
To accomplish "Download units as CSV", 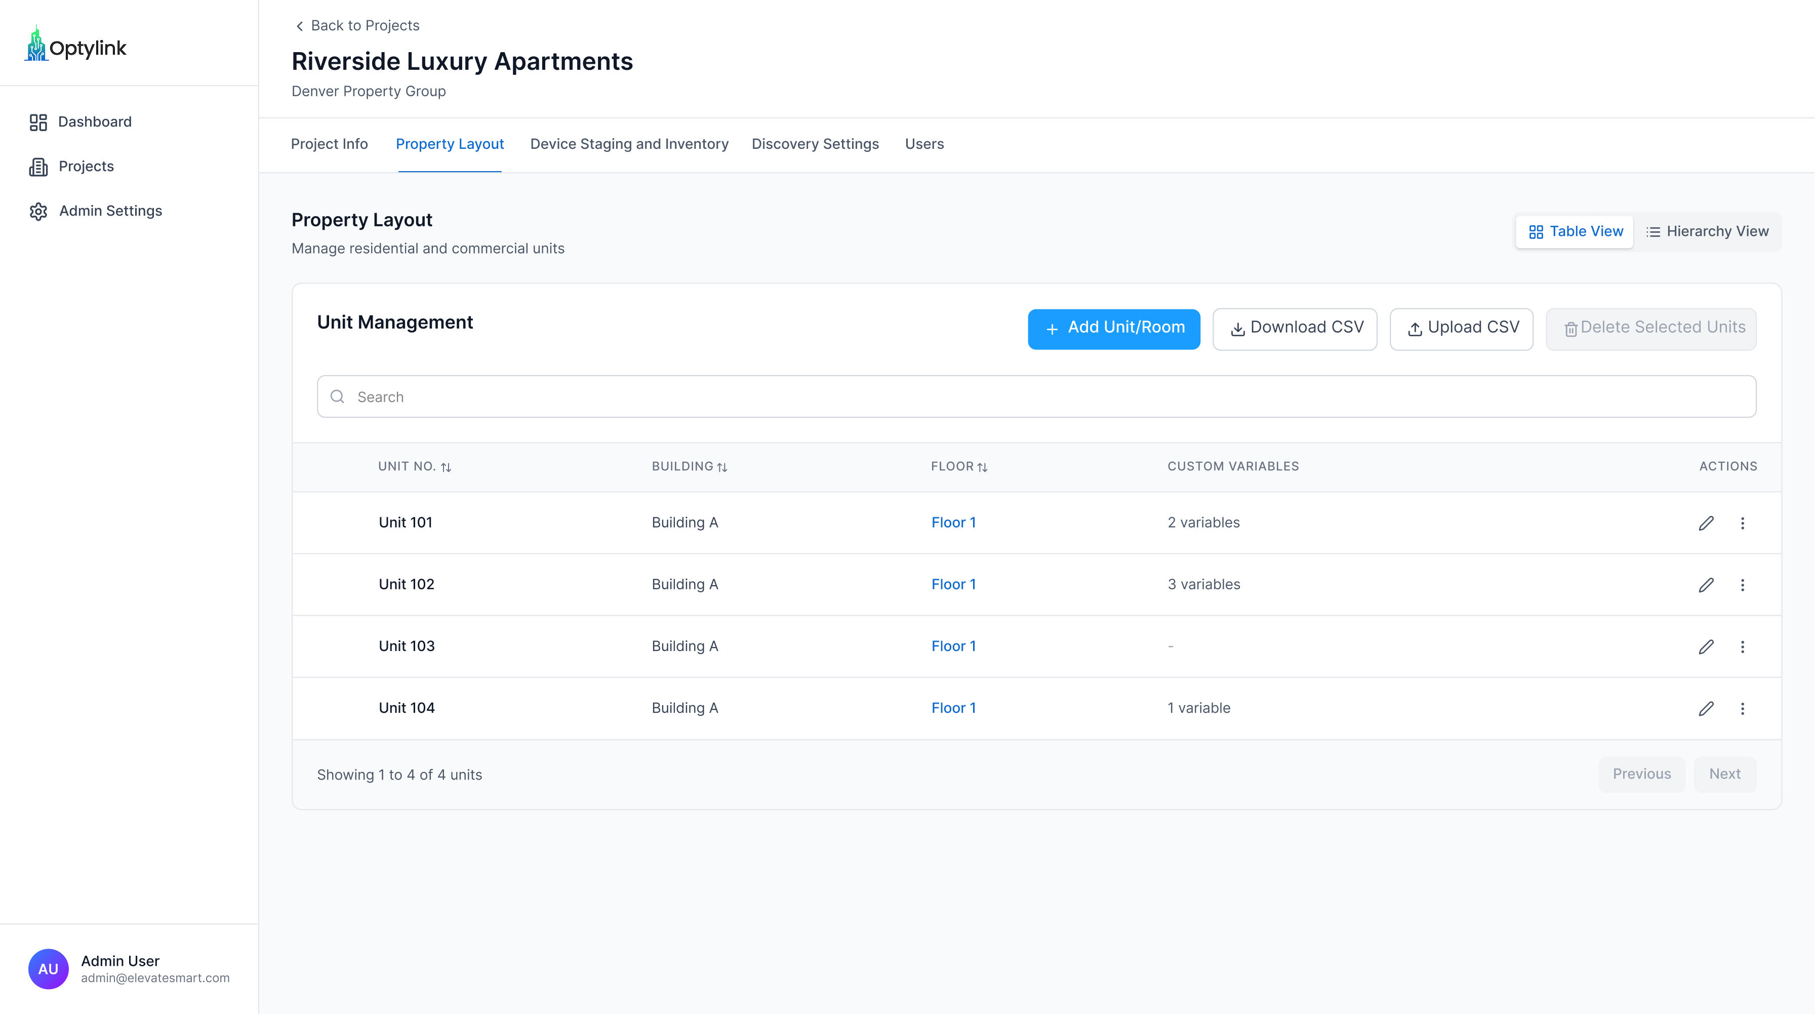I will (1295, 329).
